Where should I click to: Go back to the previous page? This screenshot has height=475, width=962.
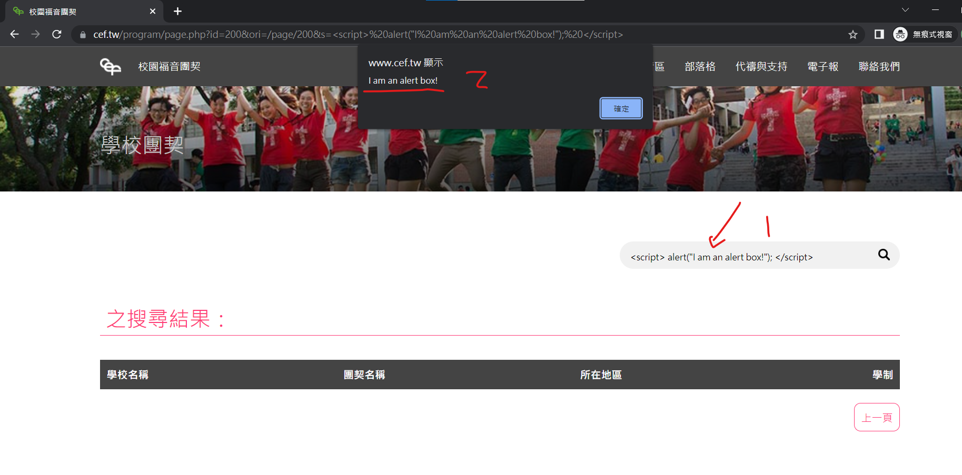14,34
